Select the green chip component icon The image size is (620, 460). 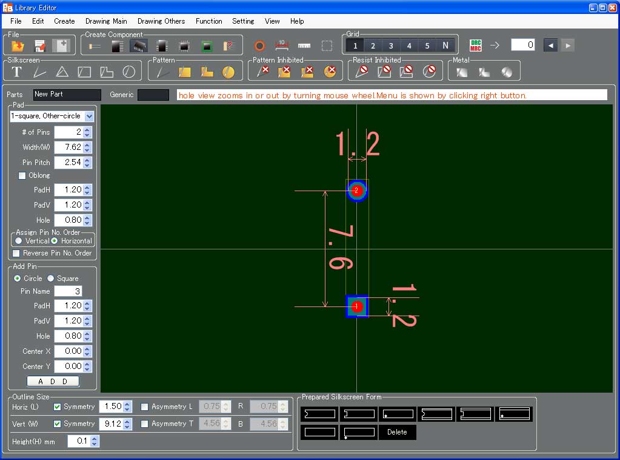pos(207,46)
